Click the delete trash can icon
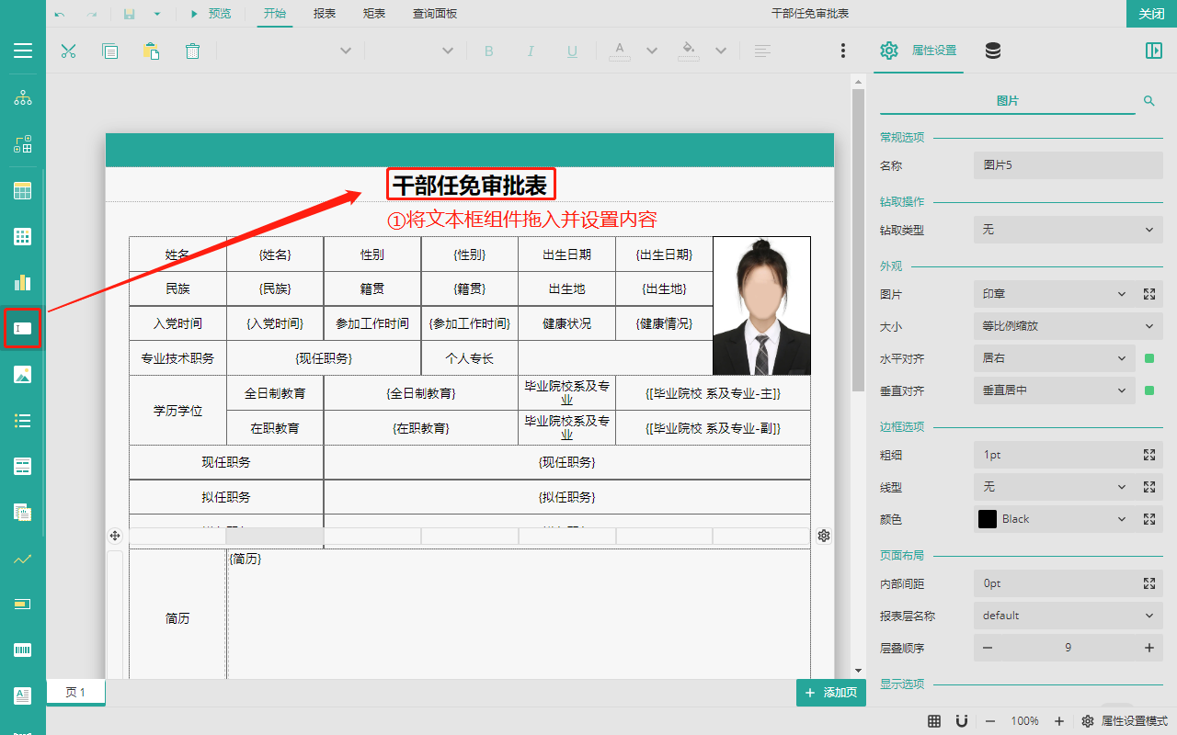Viewport: 1177px width, 735px height. (192, 51)
